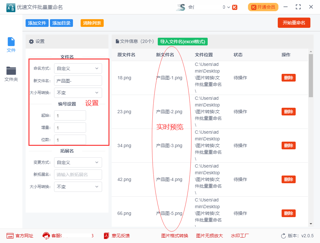Screen dimensions: 320x243
Task: Select the 23.png file name cell
Action: pos(124,112)
